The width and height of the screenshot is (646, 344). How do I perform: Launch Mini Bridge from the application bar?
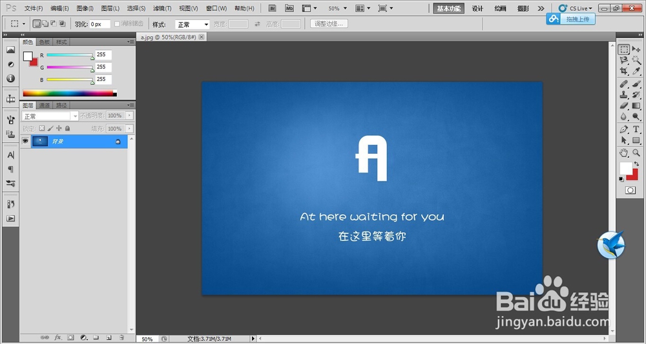[289, 8]
